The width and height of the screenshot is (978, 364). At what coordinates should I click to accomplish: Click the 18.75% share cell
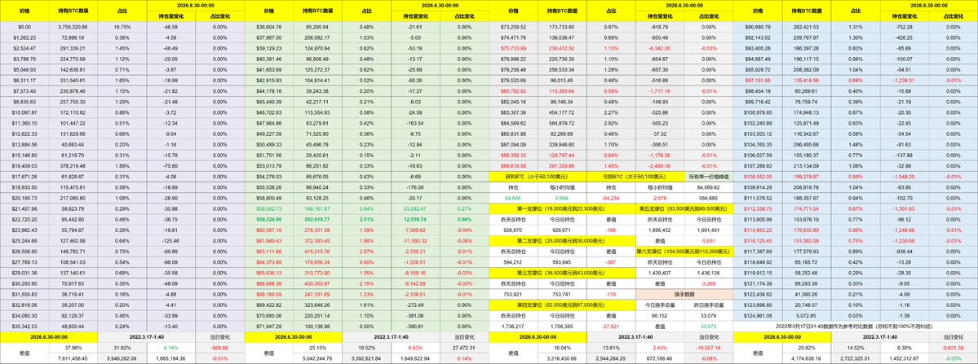coord(122,27)
